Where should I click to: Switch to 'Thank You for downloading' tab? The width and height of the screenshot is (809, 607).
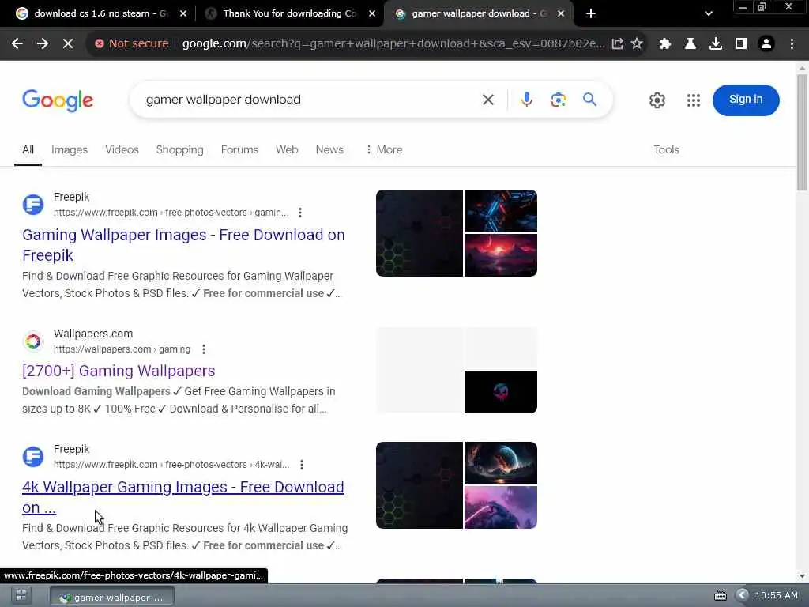(289, 13)
